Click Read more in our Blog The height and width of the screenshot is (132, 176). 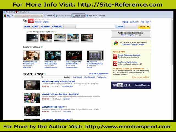tap(141, 77)
